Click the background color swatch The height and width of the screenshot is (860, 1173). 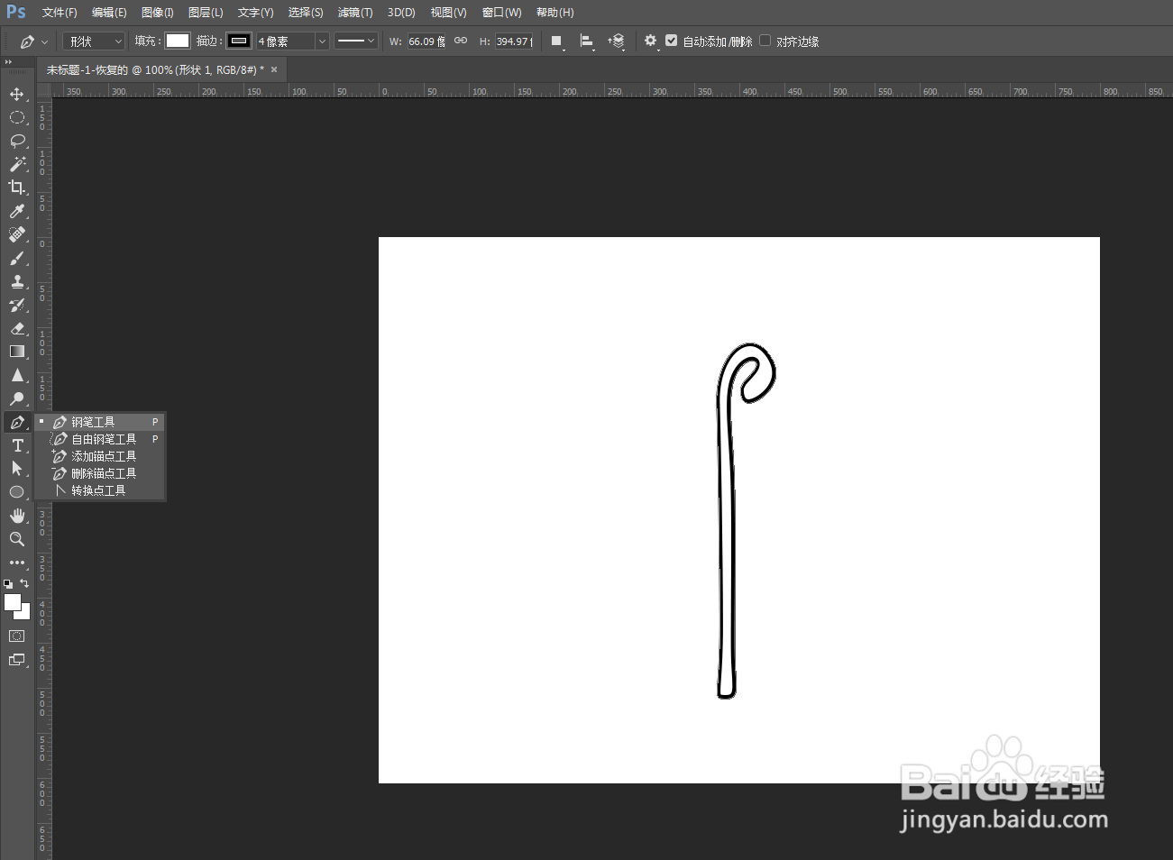25,615
